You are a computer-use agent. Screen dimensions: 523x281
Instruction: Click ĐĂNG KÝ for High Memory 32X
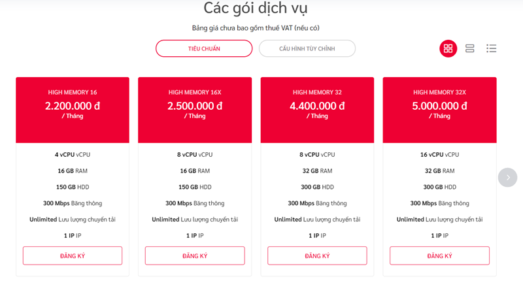pyautogui.click(x=439, y=256)
